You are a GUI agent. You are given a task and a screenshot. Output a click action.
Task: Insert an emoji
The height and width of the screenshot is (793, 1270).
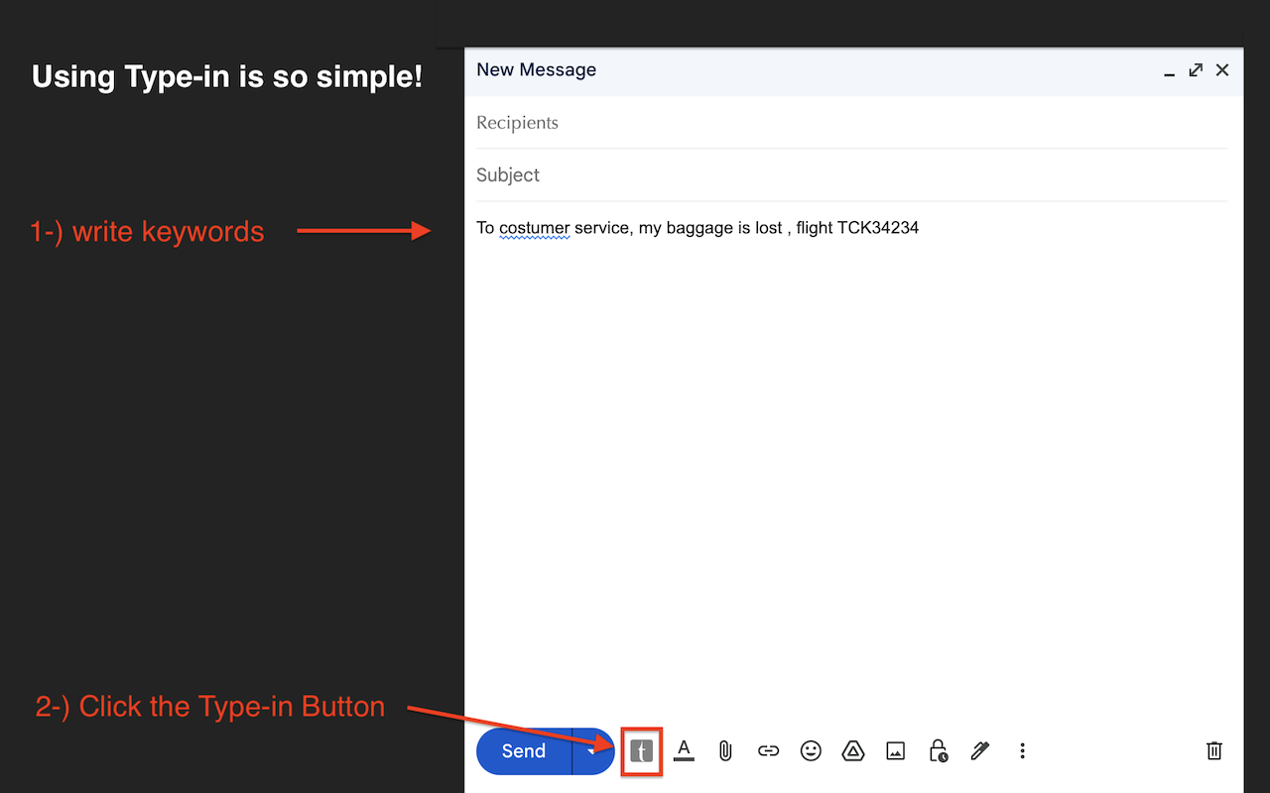(811, 751)
